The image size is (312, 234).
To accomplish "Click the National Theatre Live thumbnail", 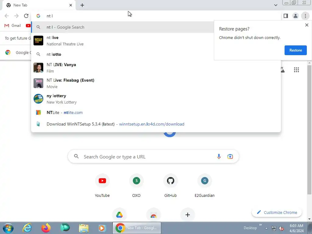I will point(38,41).
